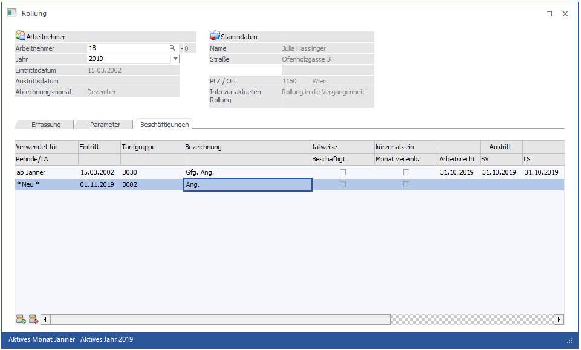The image size is (581, 350).
Task: Toggle fallweise Beschäftigt checkbox in Neu row
Action: tap(343, 184)
